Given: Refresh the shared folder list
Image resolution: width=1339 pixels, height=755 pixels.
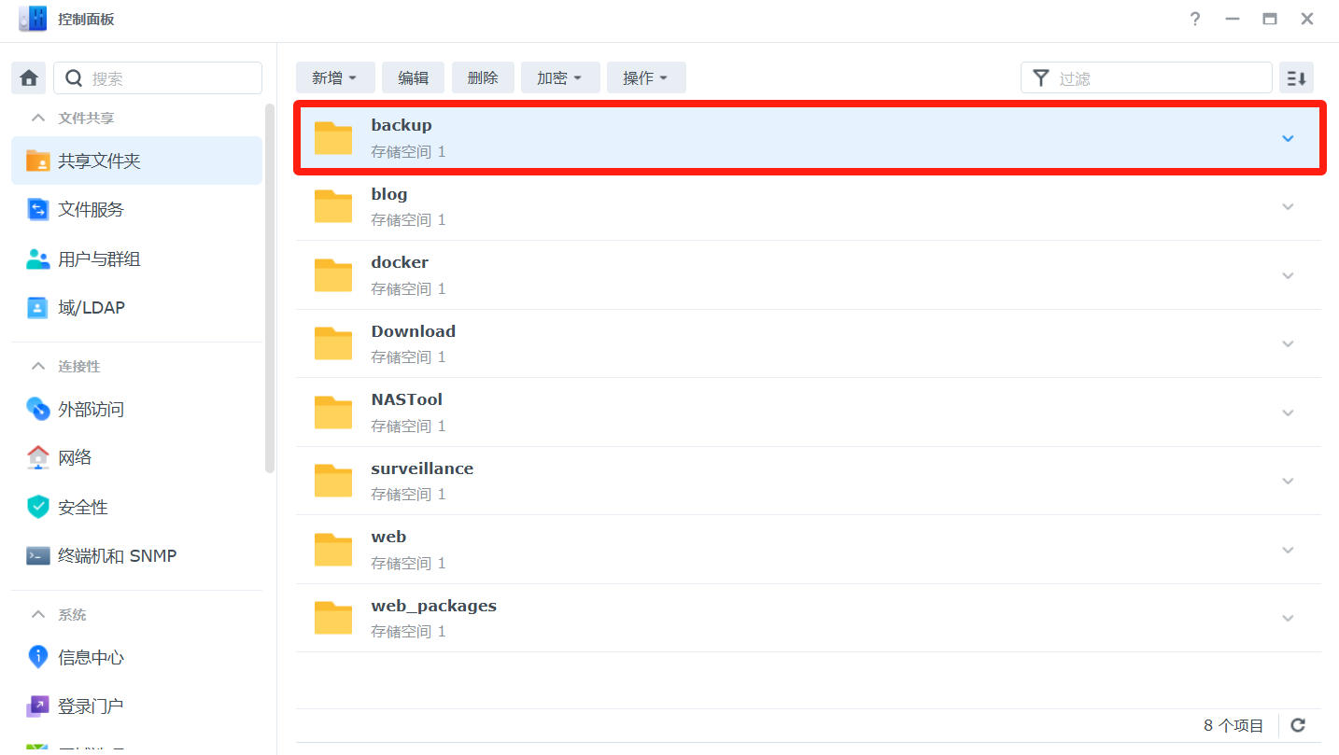Looking at the screenshot, I should tap(1298, 725).
